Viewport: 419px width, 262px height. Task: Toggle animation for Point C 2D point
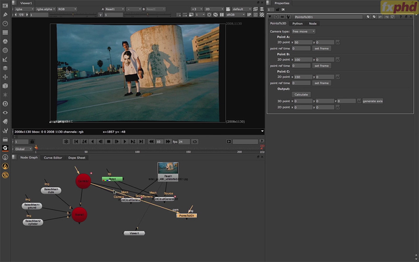(338, 77)
